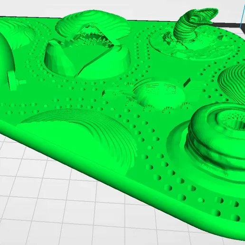Click the pointed wedge inside the cracked dome

point(56,58)
